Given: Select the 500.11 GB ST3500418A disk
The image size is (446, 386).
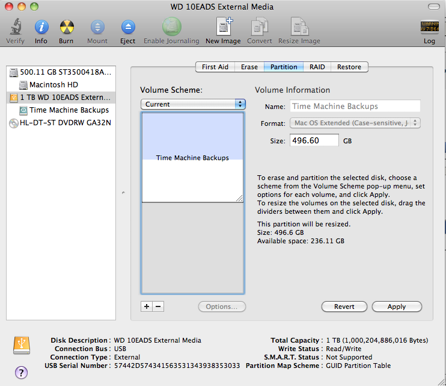Looking at the screenshot, I should [61, 72].
